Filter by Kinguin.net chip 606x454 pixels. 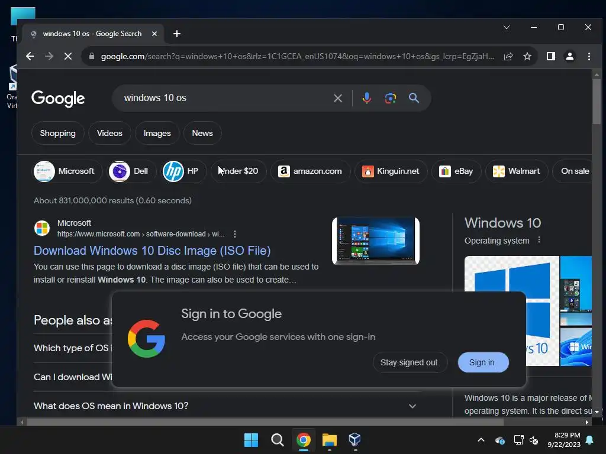point(391,171)
